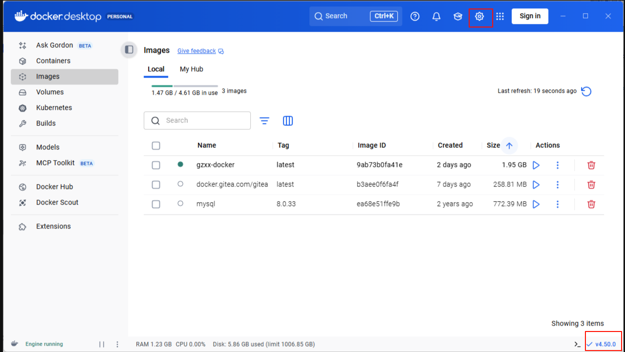Click the Sign in button

(x=530, y=16)
